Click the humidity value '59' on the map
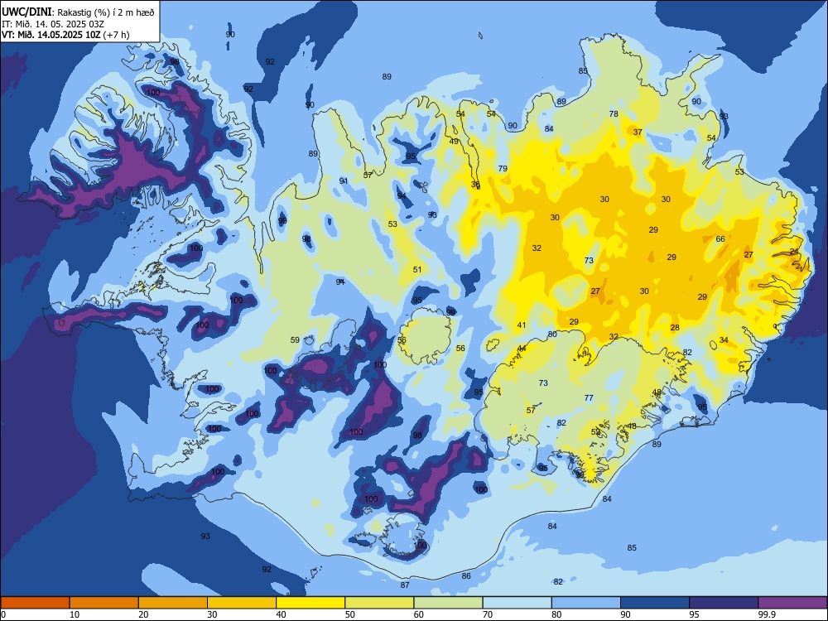Screen dimensions: 828x621 [x=296, y=340]
